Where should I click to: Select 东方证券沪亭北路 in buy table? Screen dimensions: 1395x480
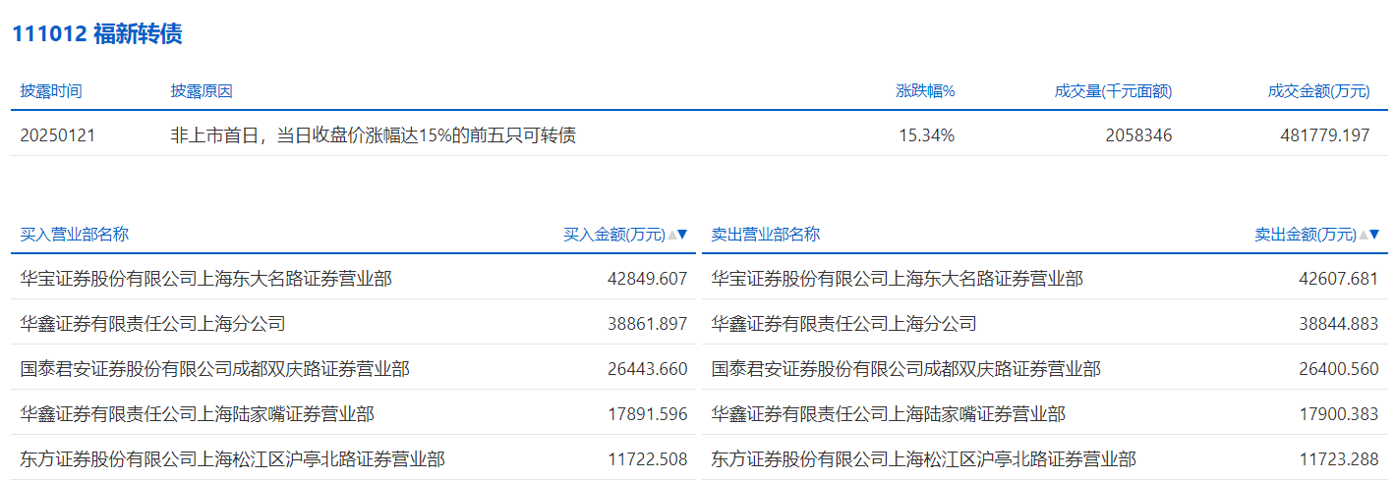click(x=232, y=459)
